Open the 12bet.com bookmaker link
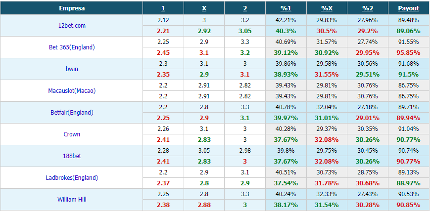 pos(72,26)
